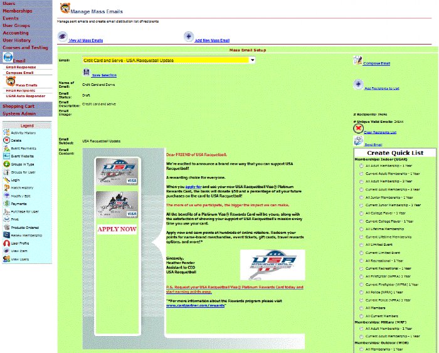Image resolution: width=439 pixels, height=353 pixels.
Task: Open the Memberships sidebar menu
Action: tap(18, 11)
